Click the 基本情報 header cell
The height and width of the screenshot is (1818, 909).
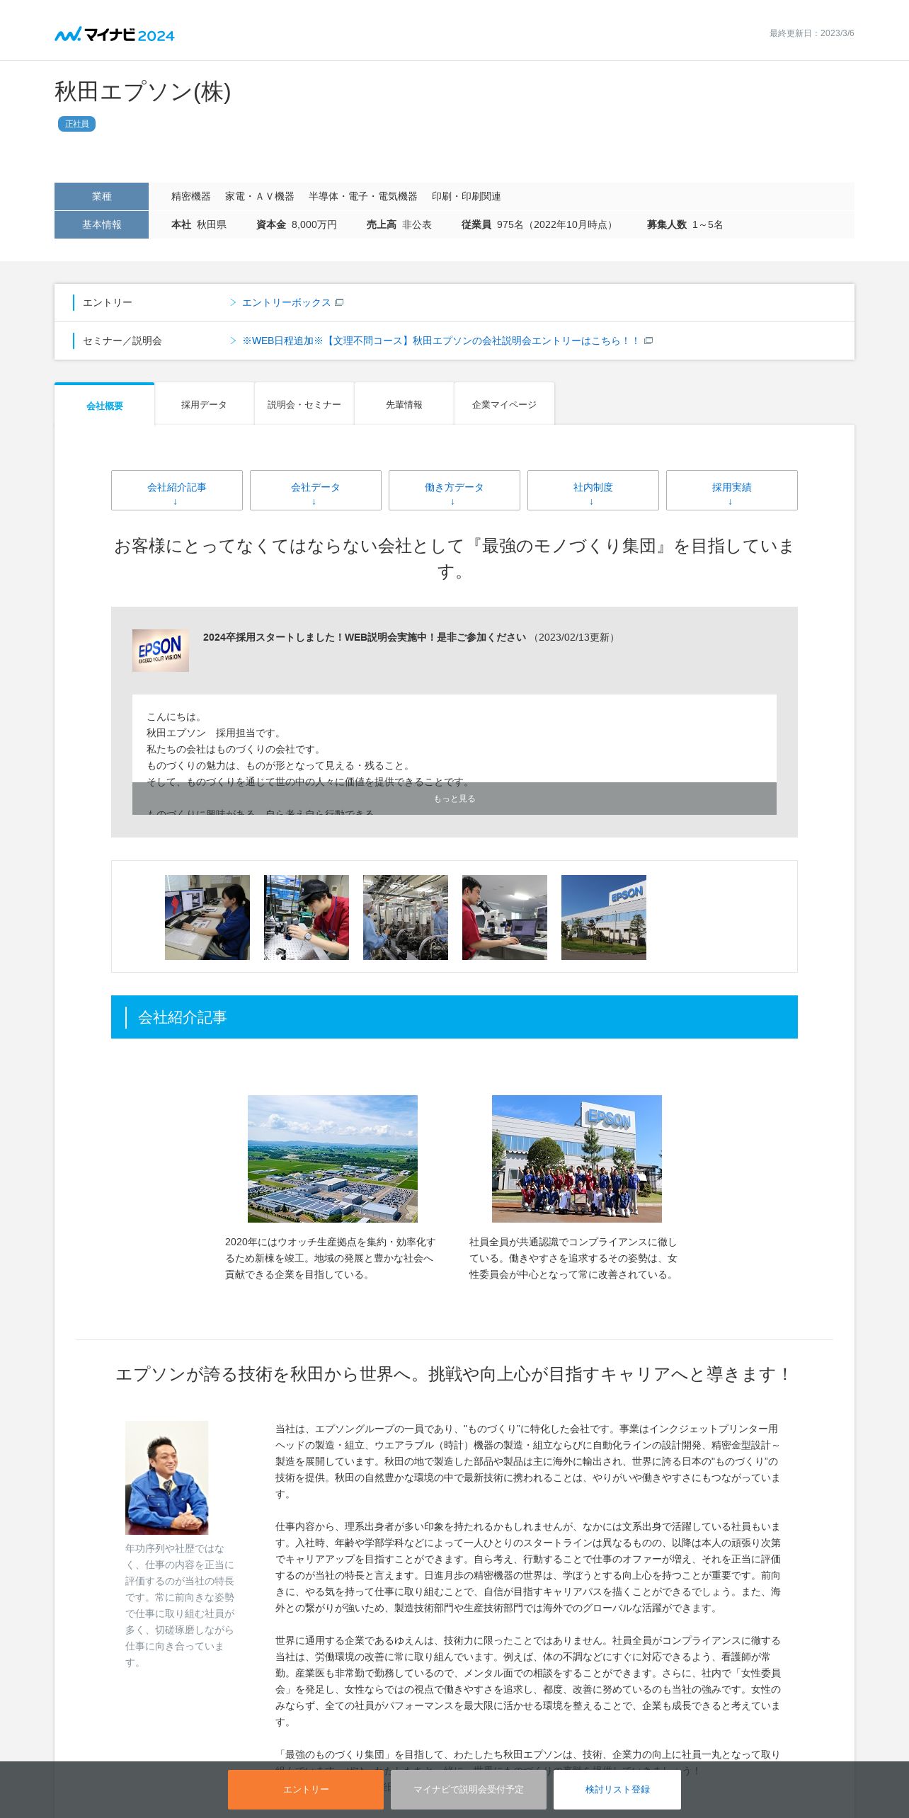pos(101,224)
